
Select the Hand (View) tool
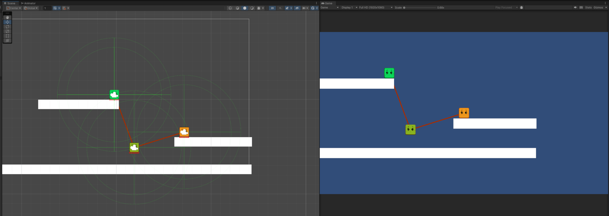pos(7,17)
